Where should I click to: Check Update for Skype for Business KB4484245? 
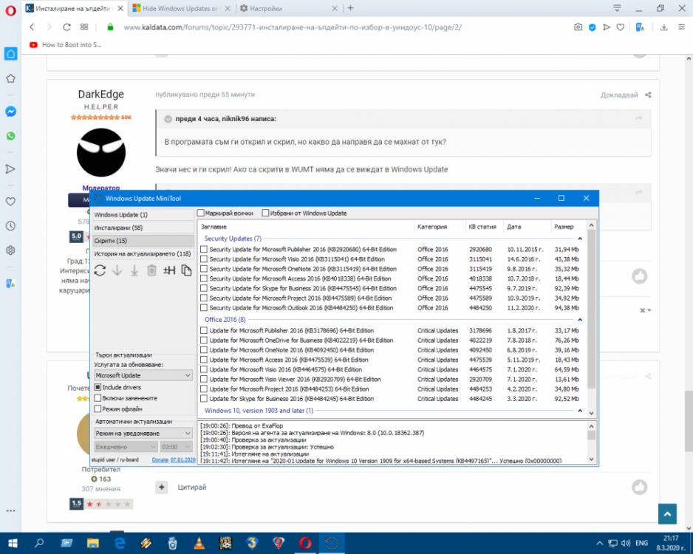204,399
